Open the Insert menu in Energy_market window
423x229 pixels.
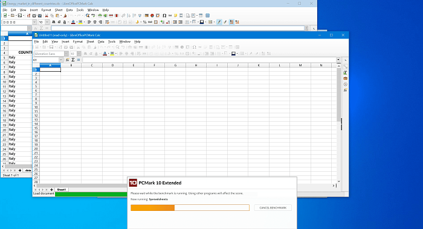[x=34, y=10]
